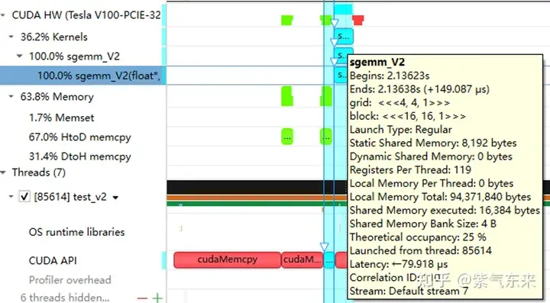Open the test_v2 thread dropdown arrow

click(115, 198)
